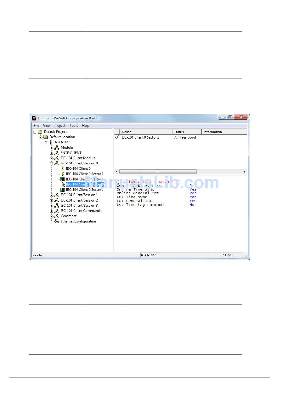Viewport: 299px width, 399px height.
Task: Open the Tools menu
Action: [74, 125]
